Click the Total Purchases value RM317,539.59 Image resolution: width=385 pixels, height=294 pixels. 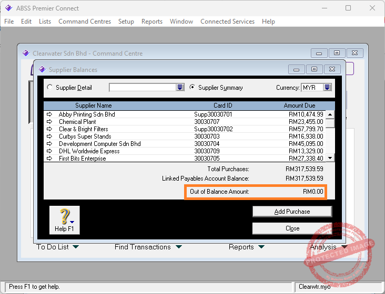[305, 169]
